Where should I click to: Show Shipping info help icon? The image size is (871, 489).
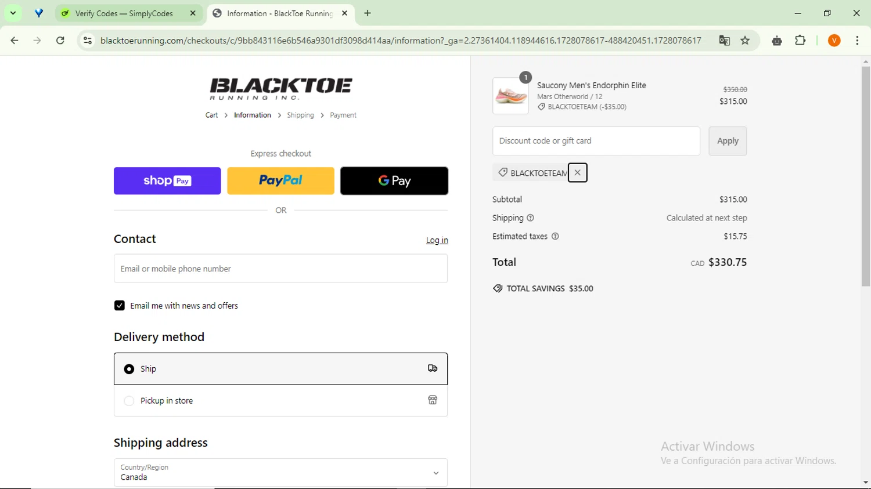530,218
